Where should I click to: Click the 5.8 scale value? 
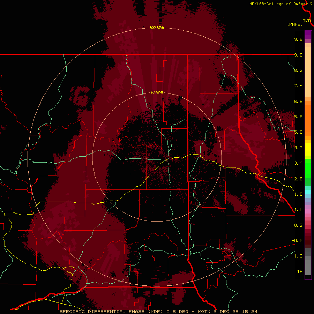pos(298,117)
